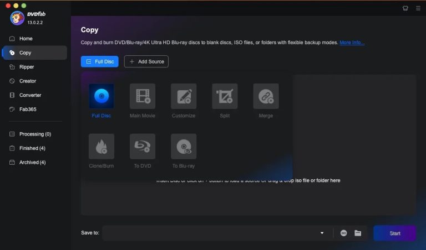Screen dimensions: 426x250
Task: Click the Start button
Action: 395,233
